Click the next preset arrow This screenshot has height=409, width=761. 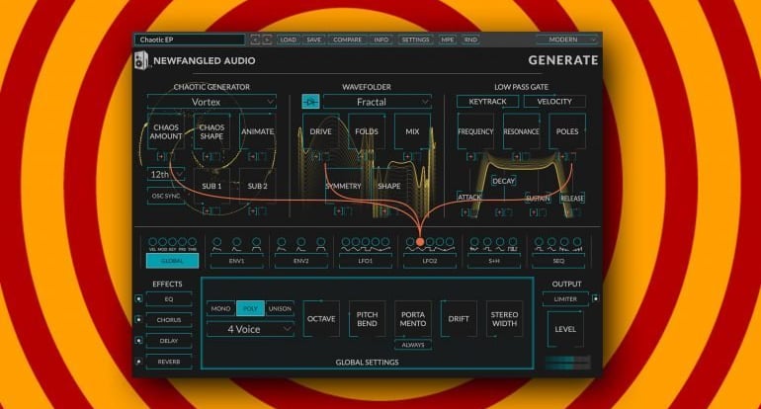[x=267, y=40]
